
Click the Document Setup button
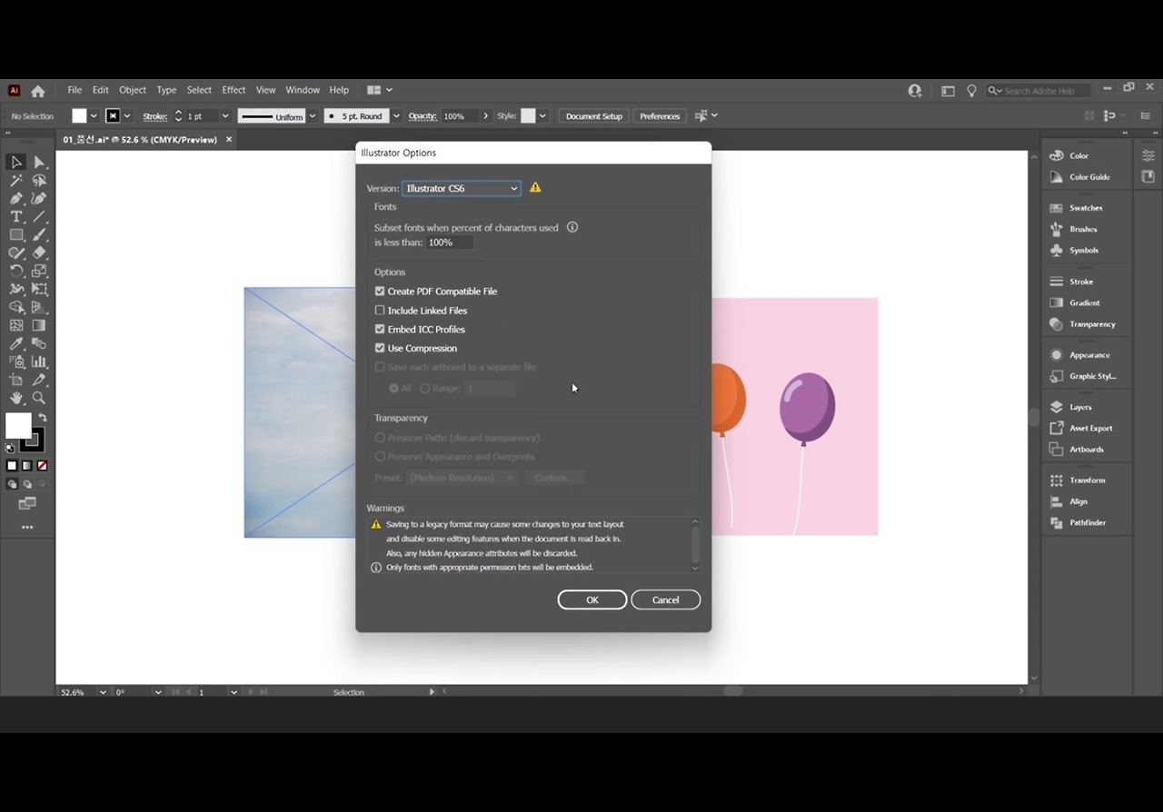[594, 116]
